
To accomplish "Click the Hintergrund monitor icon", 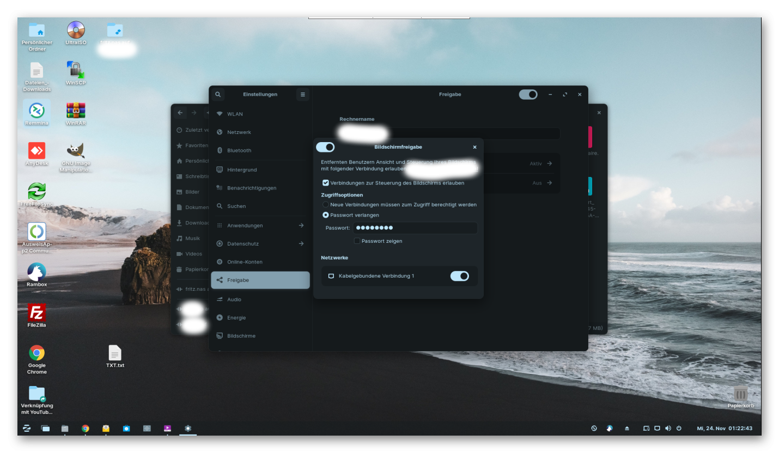I will pos(220,170).
